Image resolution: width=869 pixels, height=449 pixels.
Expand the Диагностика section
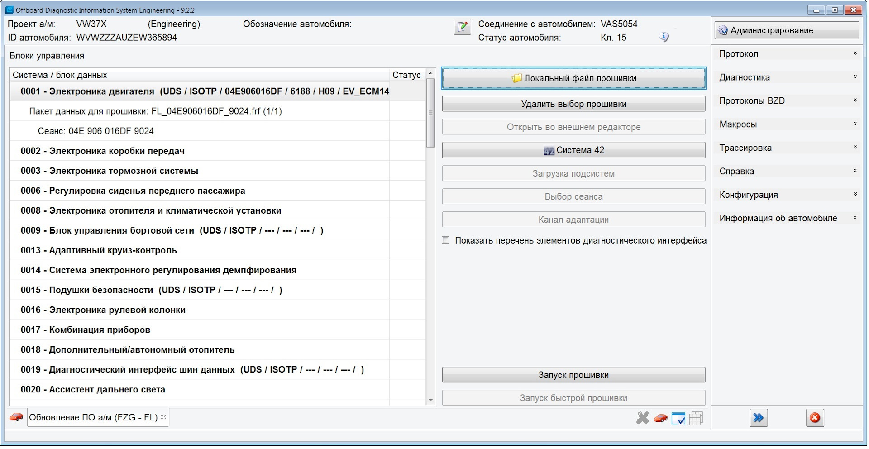click(x=788, y=77)
